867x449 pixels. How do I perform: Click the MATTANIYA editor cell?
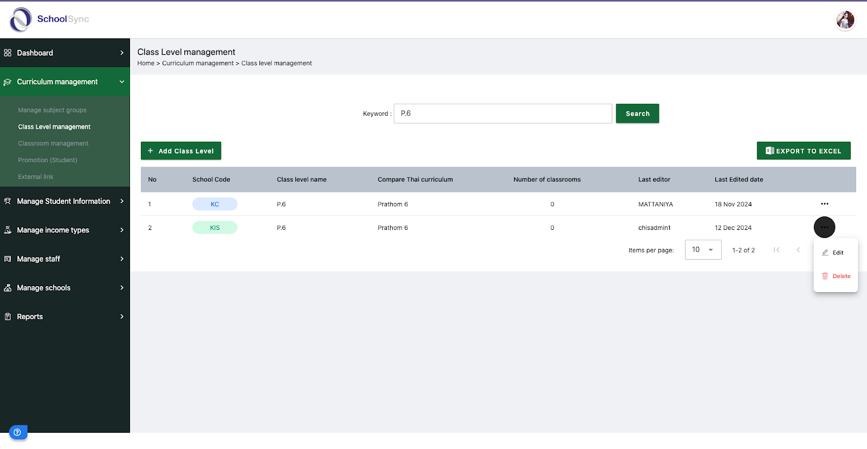tap(656, 204)
